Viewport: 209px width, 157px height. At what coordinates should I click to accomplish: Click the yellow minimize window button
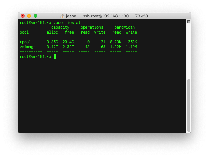pos(29,16)
